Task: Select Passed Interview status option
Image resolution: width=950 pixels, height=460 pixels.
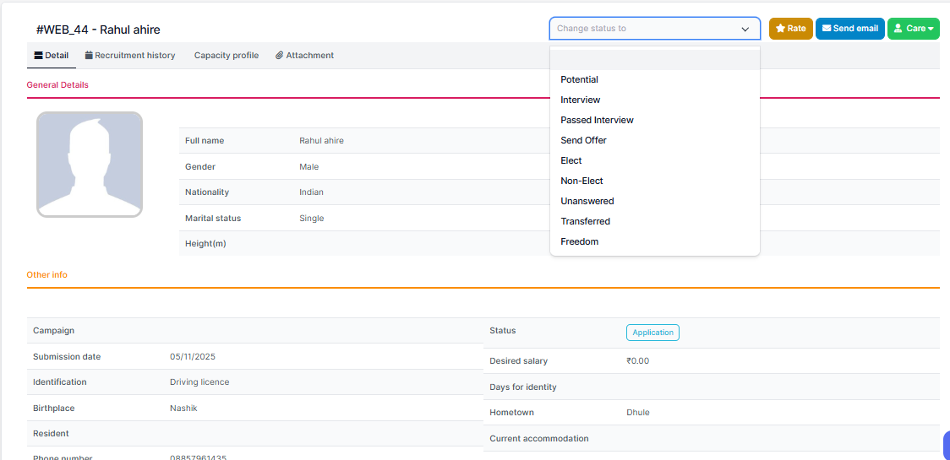Action: tap(597, 120)
